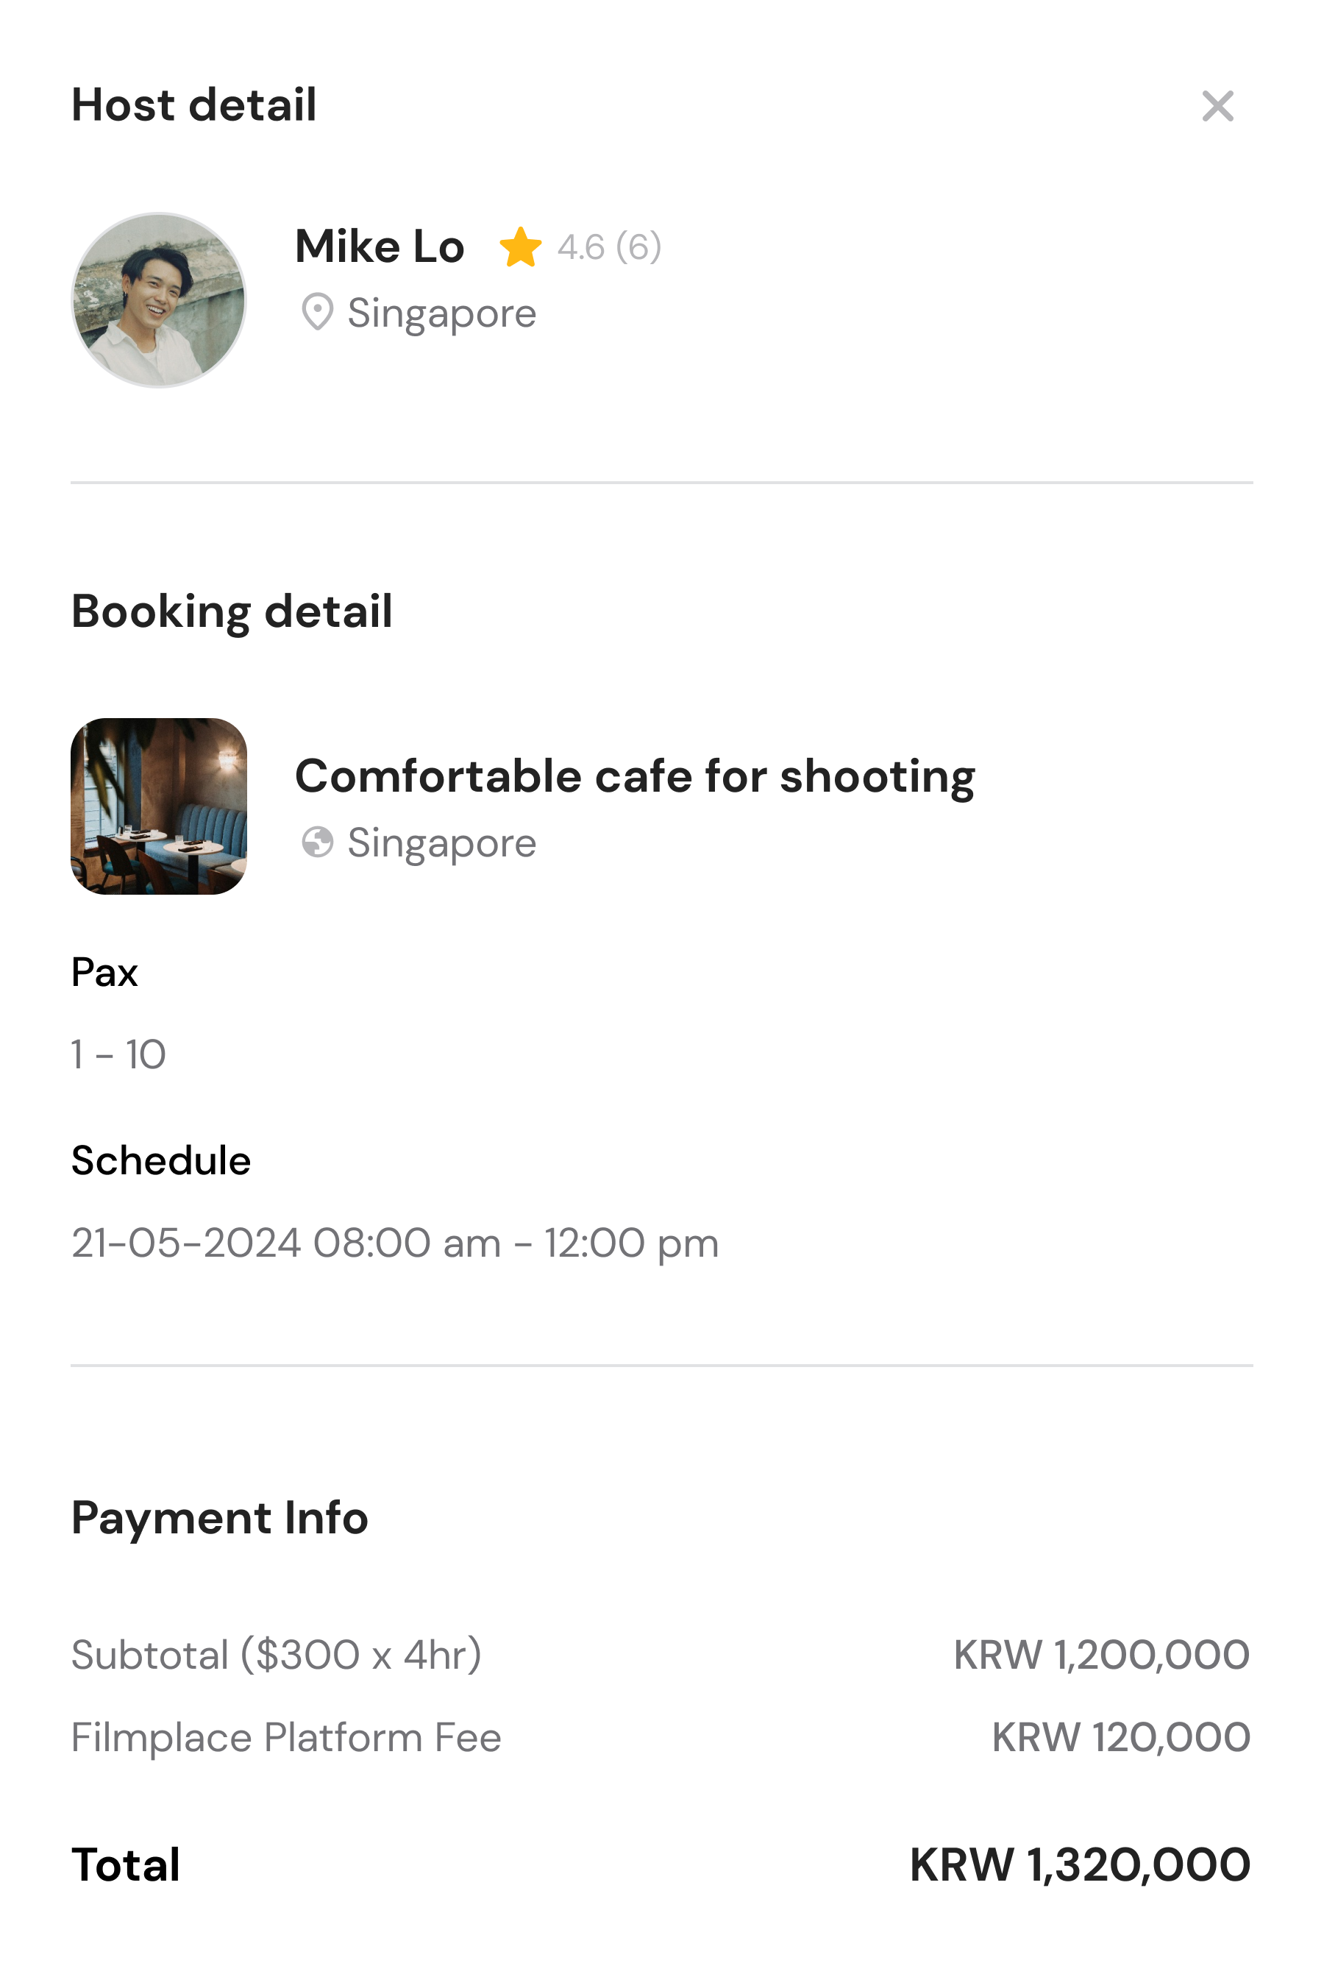This screenshot has width=1324, height=1966.
Task: Select listing location Singapore text
Action: pos(441,842)
